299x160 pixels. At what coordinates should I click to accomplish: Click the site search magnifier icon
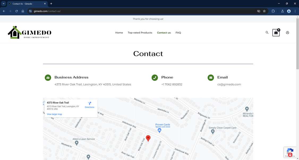click(x=267, y=32)
